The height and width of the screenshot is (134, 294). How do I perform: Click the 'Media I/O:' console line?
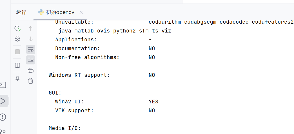point(64,128)
